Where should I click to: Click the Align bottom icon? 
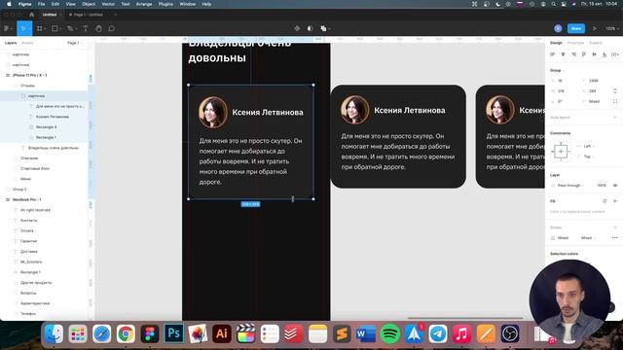(605, 54)
